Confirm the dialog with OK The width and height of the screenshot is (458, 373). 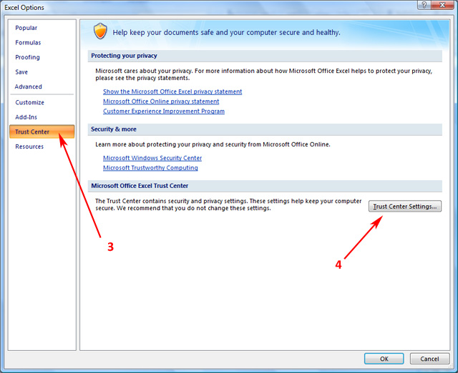pyautogui.click(x=384, y=359)
